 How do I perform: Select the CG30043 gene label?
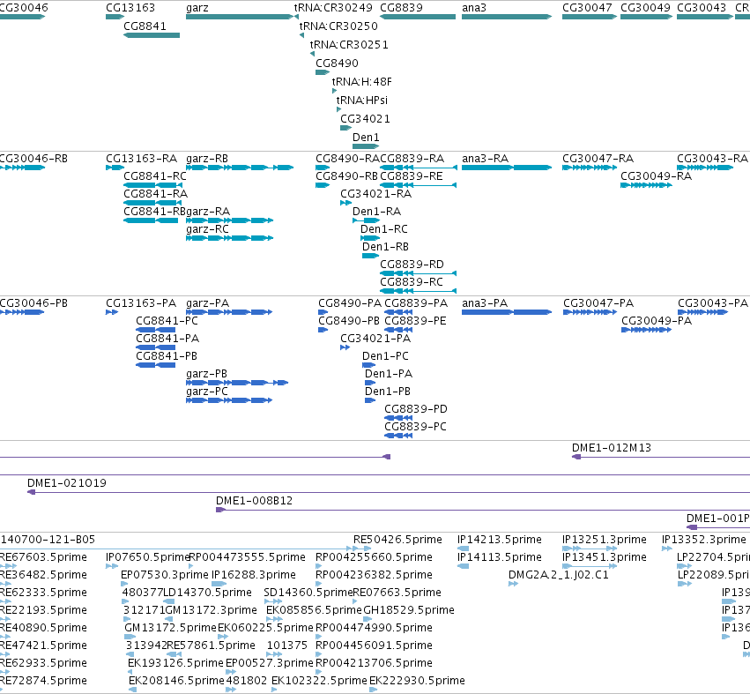coord(702,8)
